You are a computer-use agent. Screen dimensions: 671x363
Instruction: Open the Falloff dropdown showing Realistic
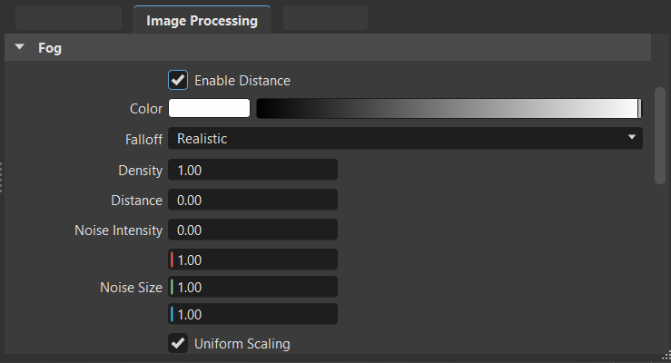(x=405, y=138)
